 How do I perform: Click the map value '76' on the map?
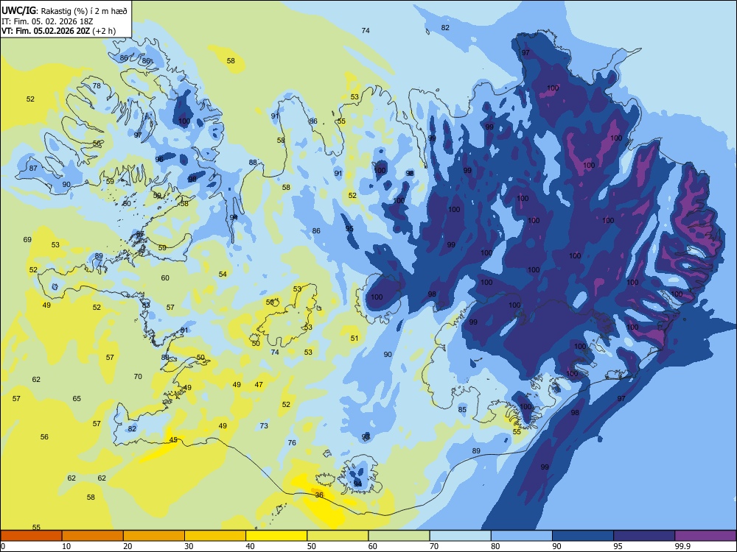click(292, 442)
